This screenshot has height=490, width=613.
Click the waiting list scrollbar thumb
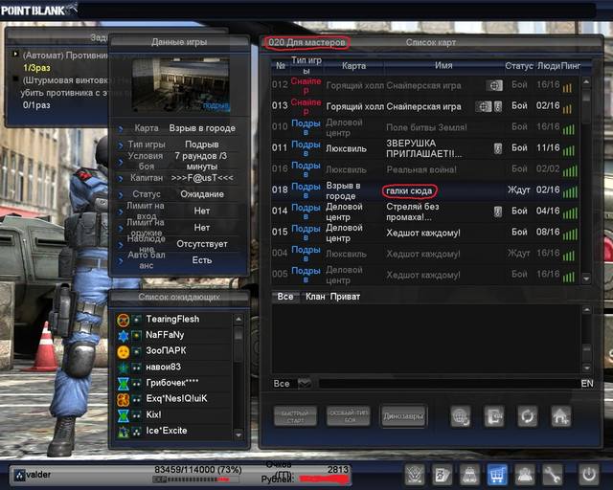[x=238, y=333]
